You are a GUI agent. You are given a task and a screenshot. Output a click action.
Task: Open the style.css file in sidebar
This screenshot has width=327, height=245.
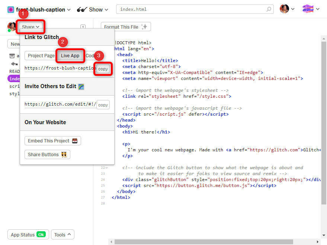(x=15, y=94)
